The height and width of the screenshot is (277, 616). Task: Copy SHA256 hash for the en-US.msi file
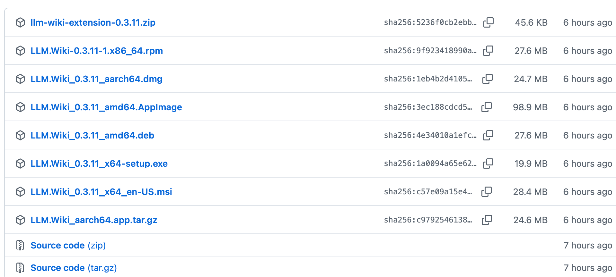click(x=487, y=192)
